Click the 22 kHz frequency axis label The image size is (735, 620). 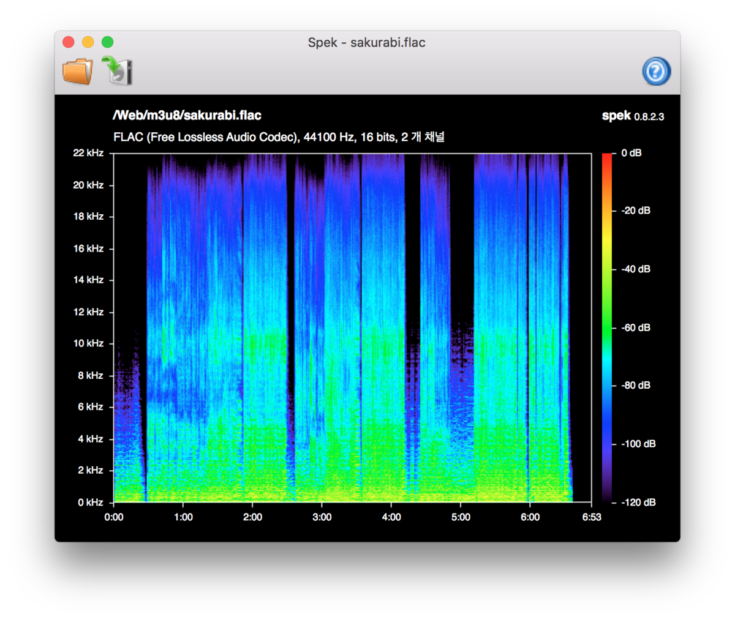click(x=88, y=153)
